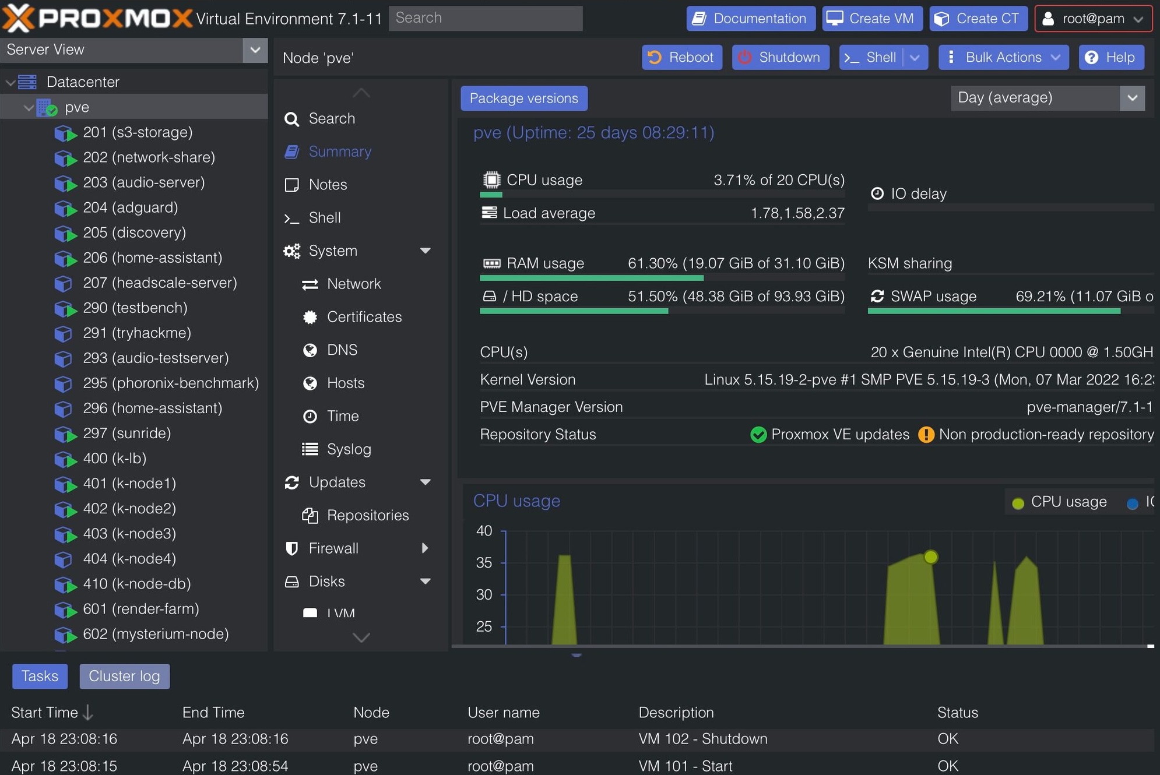
Task: Open Syslog in the System section
Action: click(349, 449)
